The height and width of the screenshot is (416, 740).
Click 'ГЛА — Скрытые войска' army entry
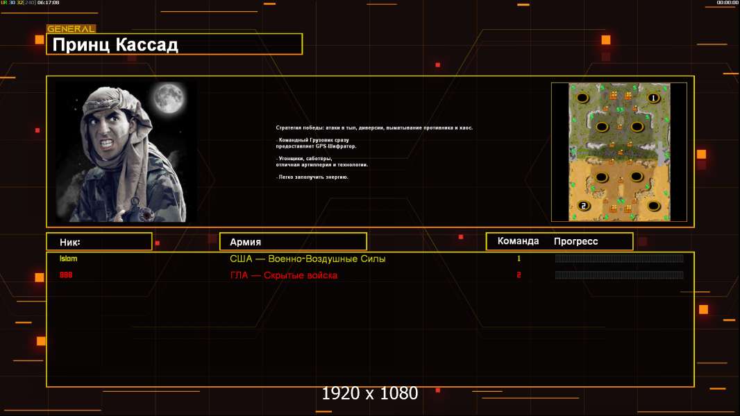pos(284,275)
